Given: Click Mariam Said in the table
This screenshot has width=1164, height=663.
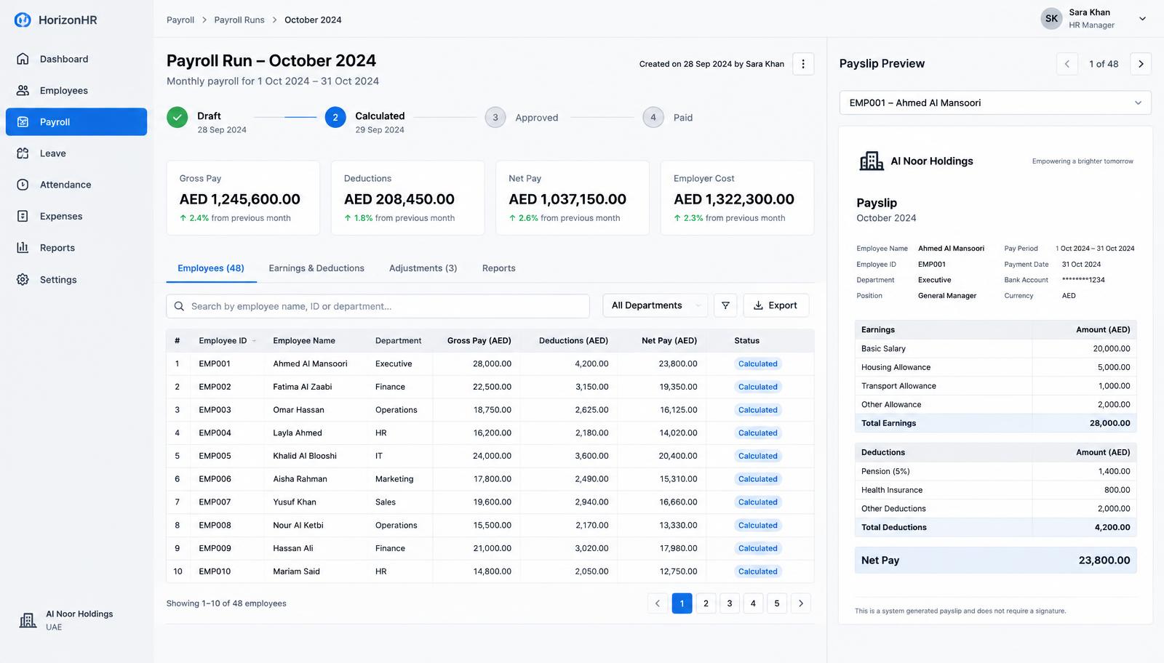Looking at the screenshot, I should click(296, 571).
